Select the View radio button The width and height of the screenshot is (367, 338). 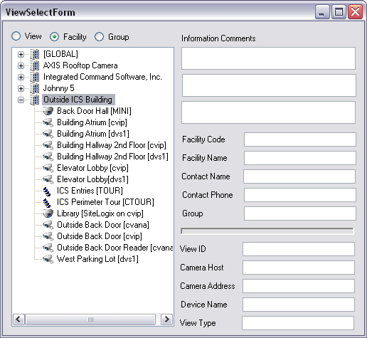pyautogui.click(x=16, y=36)
